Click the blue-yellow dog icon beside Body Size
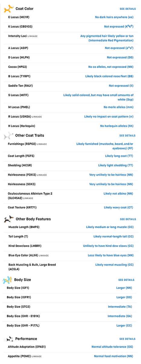 pyautogui.click(x=8, y=280)
